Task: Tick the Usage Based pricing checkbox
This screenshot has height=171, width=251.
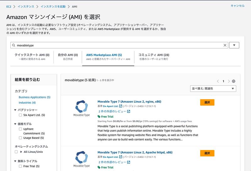Action: click(x=20, y=138)
